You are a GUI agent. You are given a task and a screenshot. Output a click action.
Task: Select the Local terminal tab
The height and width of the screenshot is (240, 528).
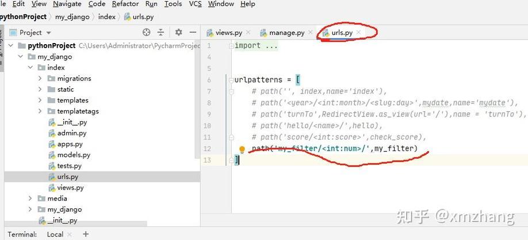pos(55,234)
